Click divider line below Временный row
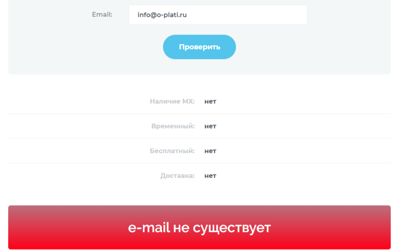Image resolution: width=394 pixels, height=252 pixels. [199, 138]
